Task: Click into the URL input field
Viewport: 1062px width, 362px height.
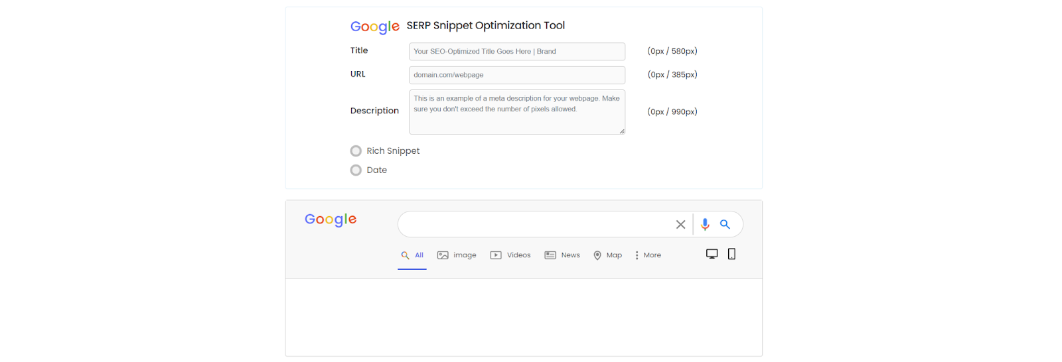Action: click(516, 75)
